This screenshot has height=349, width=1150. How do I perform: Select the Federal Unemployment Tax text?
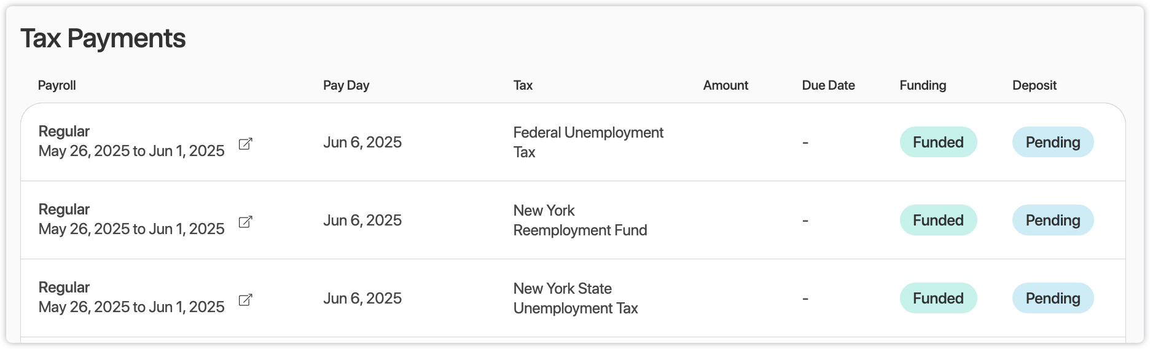pyautogui.click(x=588, y=142)
